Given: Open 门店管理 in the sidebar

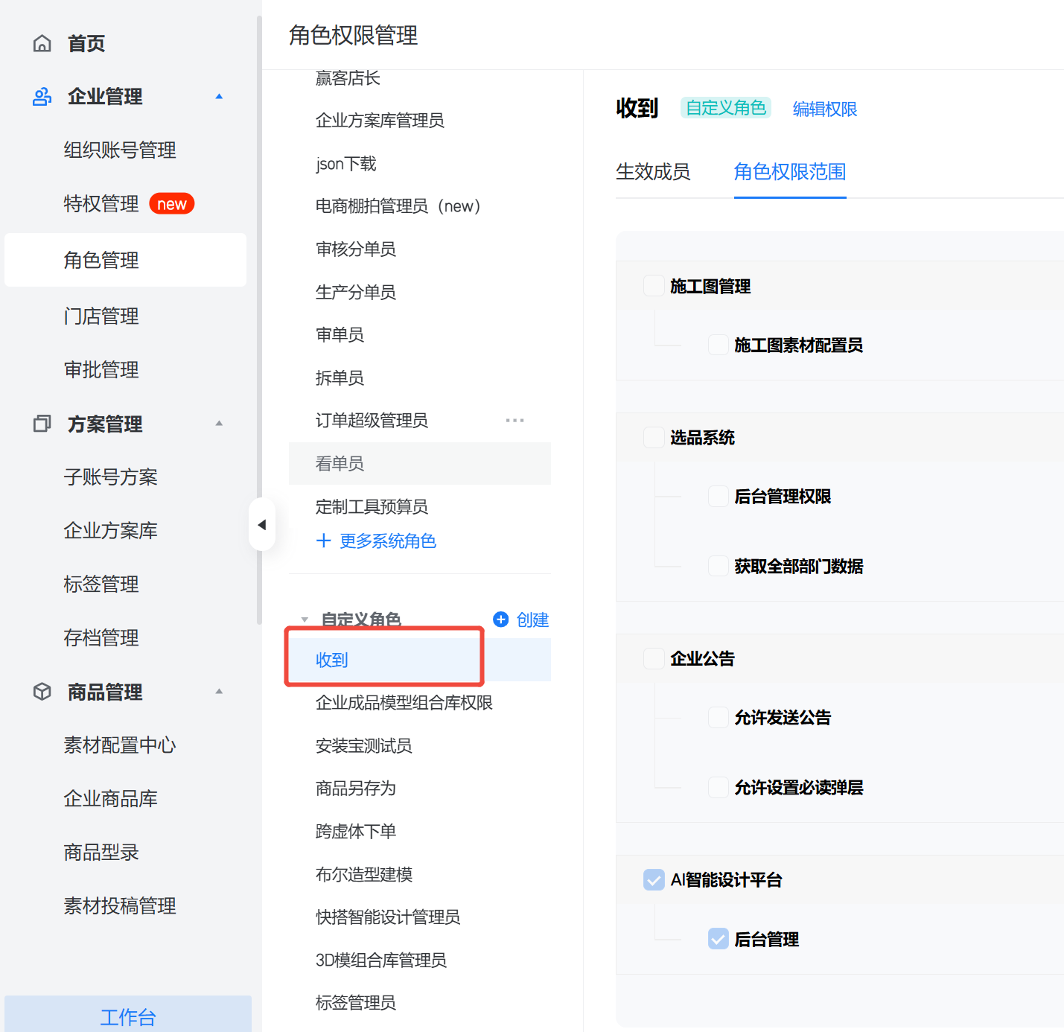Looking at the screenshot, I should pyautogui.click(x=101, y=316).
